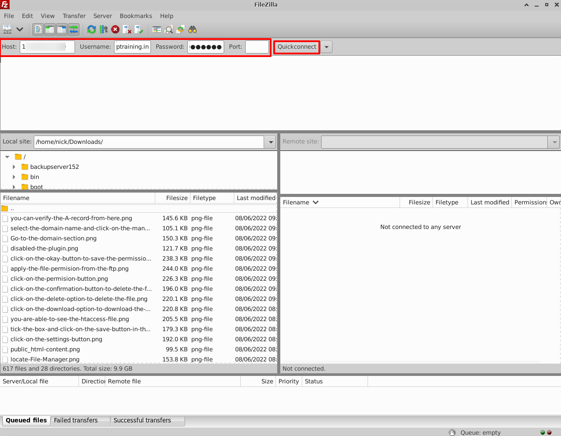Click the Priority column header in queue
The height and width of the screenshot is (436, 561).
coord(289,382)
